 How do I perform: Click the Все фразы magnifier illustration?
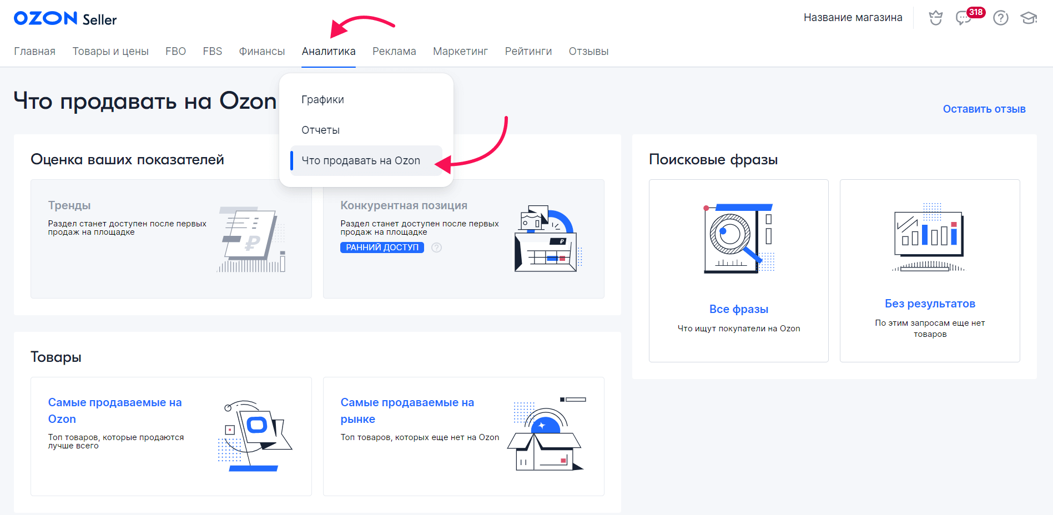(739, 239)
